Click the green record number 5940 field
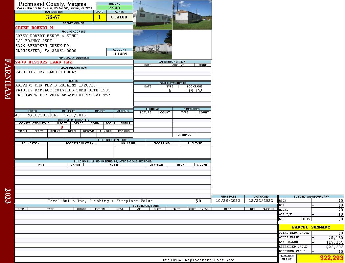 click(x=115, y=8)
